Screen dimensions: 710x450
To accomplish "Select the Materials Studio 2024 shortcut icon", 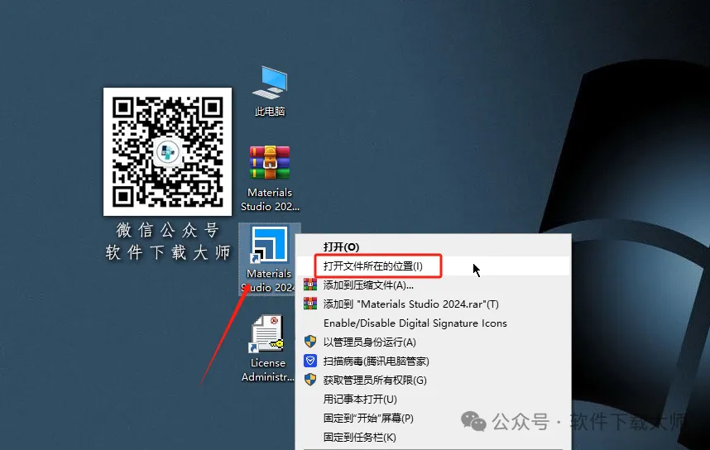I will point(270,259).
